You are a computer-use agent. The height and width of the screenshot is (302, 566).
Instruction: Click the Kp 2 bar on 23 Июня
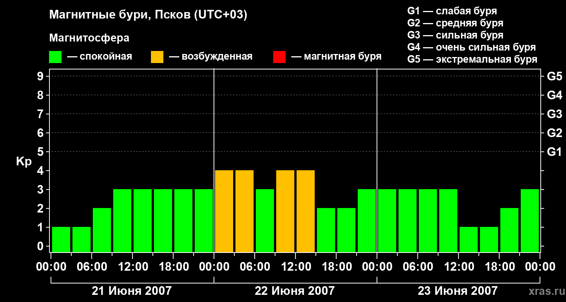(509, 230)
